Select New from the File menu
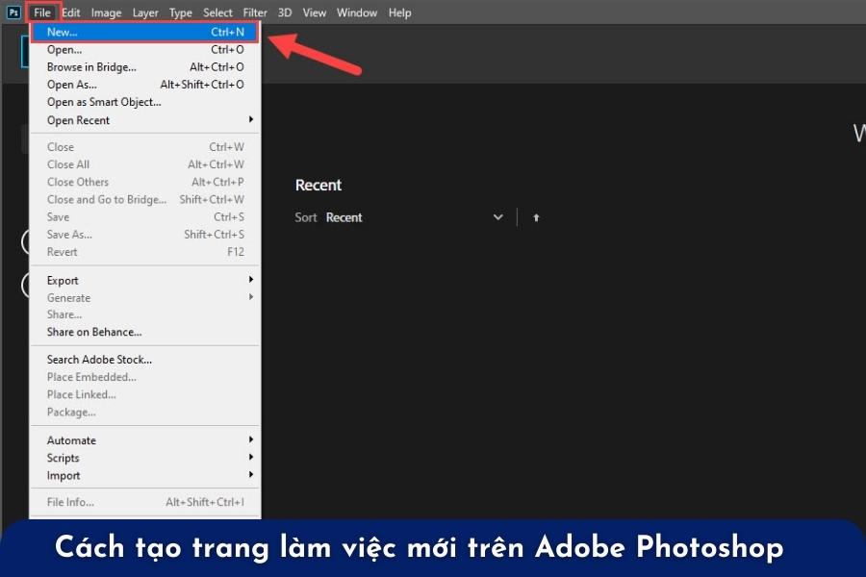The height and width of the screenshot is (577, 866). (x=61, y=32)
